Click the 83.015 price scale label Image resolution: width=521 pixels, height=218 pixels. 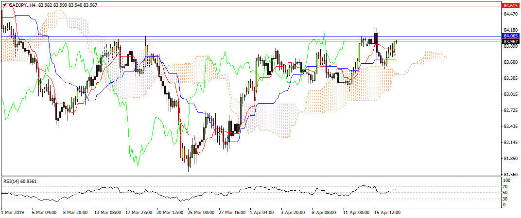point(510,94)
